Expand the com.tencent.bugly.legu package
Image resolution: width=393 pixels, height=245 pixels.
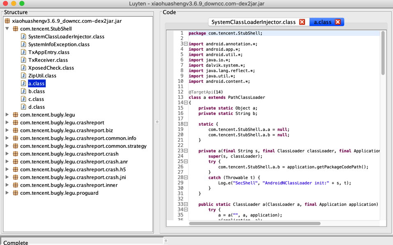[x=7, y=114]
